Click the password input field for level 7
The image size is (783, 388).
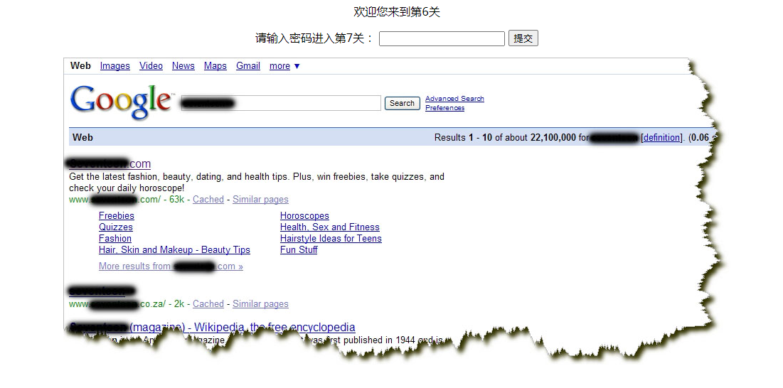(442, 38)
